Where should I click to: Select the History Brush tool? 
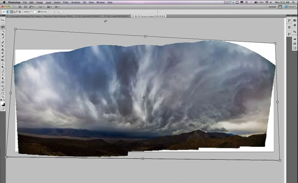[3, 53]
